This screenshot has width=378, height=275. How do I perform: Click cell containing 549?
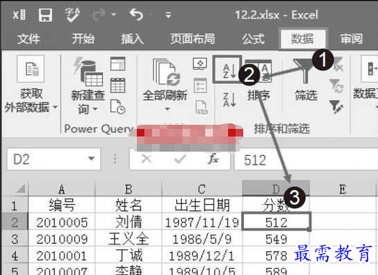coord(276,239)
